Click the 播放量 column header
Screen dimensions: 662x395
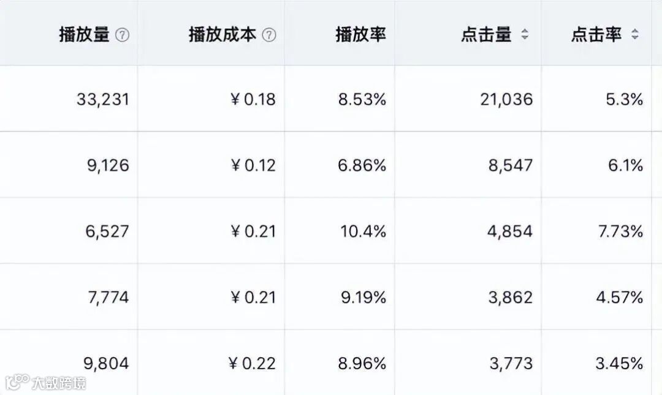tap(84, 35)
